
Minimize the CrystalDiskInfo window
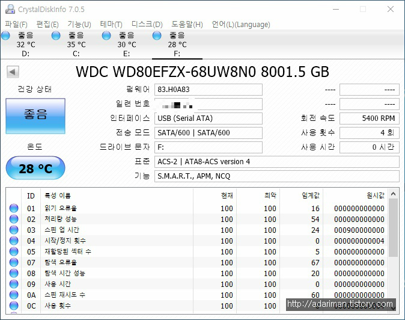coord(336,9)
